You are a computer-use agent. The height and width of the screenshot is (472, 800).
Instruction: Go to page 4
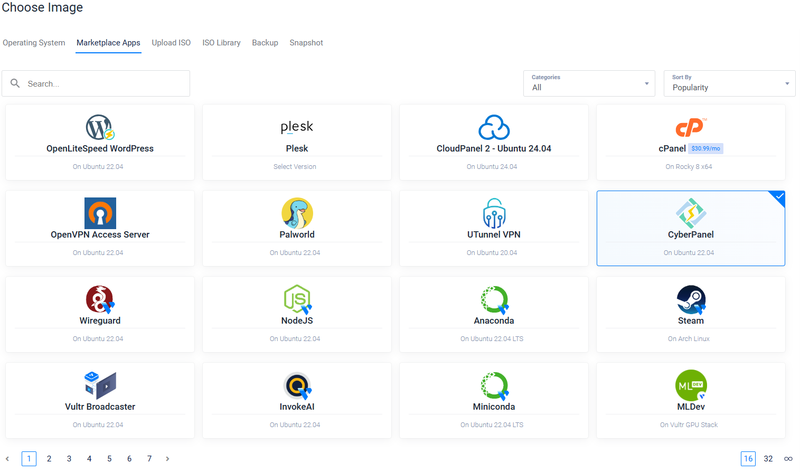click(89, 459)
